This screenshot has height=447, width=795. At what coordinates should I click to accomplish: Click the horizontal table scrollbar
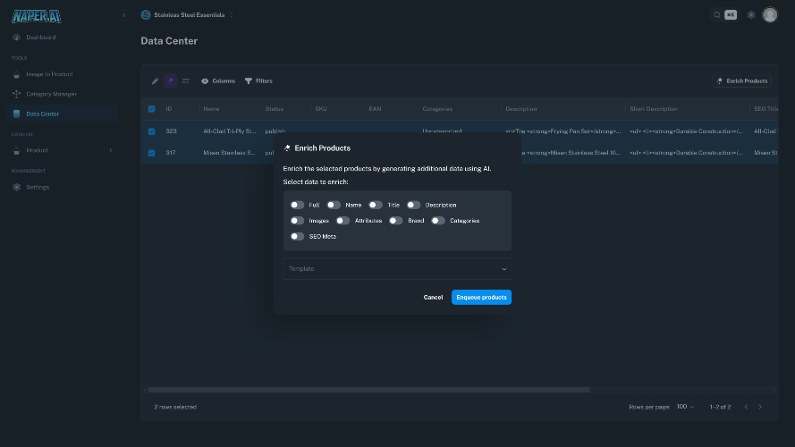368,390
